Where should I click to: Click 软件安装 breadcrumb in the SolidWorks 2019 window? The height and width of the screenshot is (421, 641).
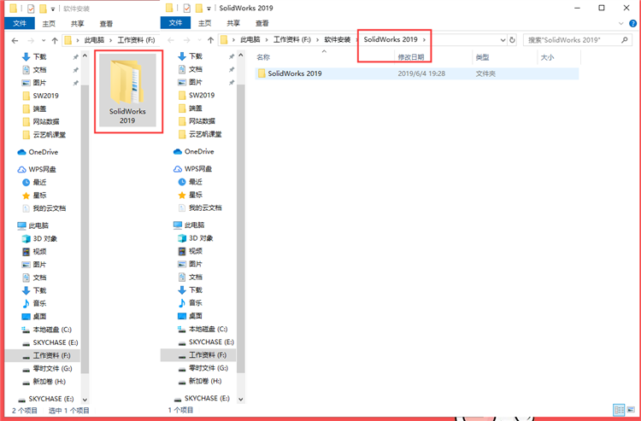coord(338,39)
